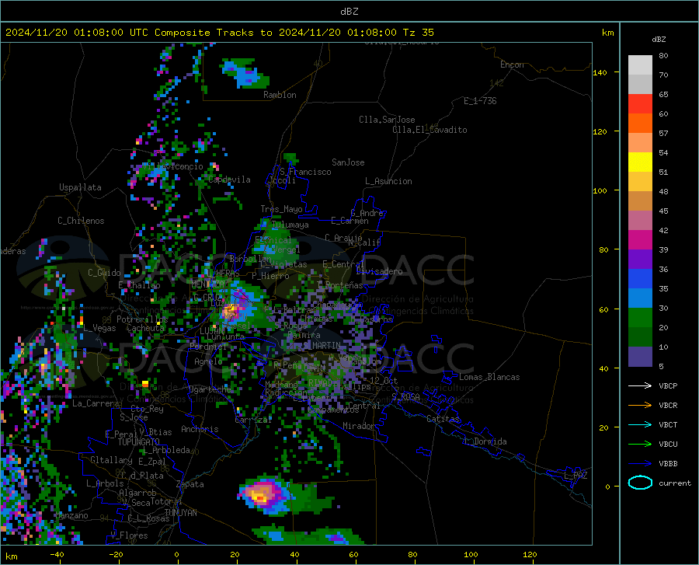Click the Ramblon map label
The height and width of the screenshot is (565, 699).
point(280,95)
